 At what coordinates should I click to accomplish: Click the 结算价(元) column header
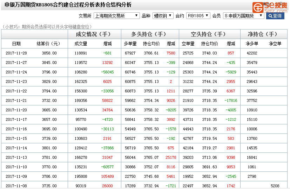pos(48,44)
